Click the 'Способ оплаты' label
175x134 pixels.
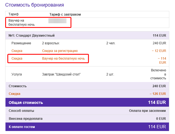[21, 111]
